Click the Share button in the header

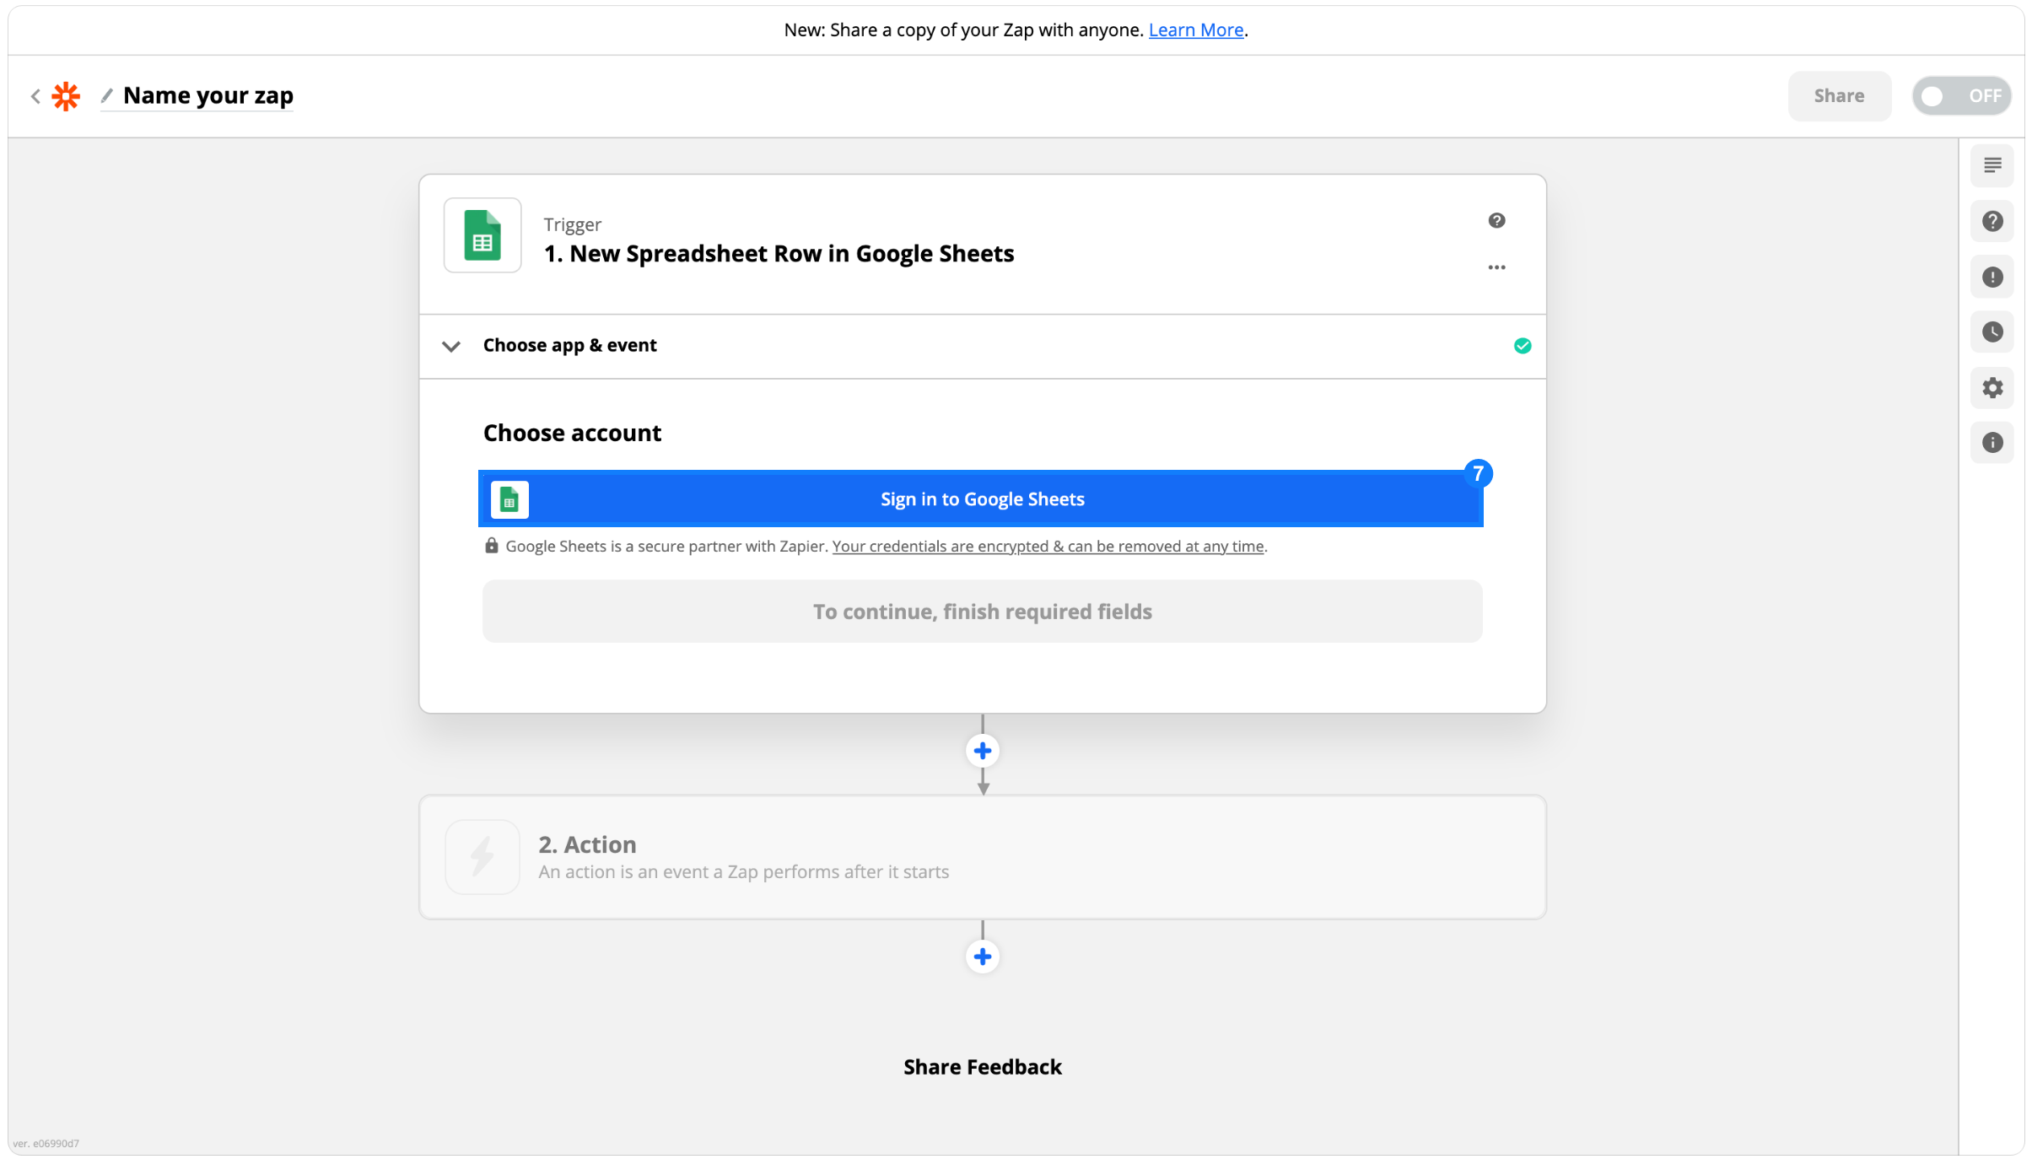[x=1839, y=95]
